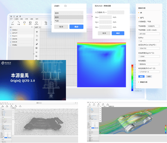
Task: Click the specific heat ratio field 1.4
Action: point(149,41)
